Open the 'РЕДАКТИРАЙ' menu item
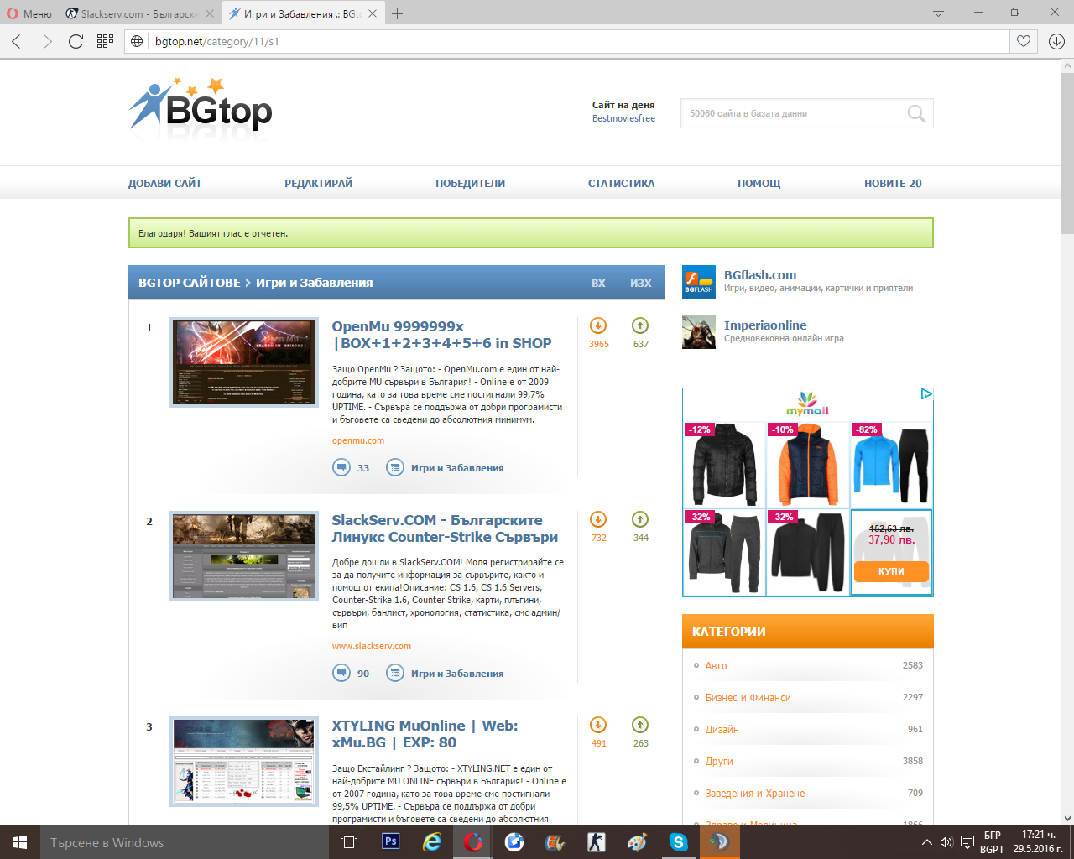Screen dimensions: 1074x859 [x=319, y=183]
